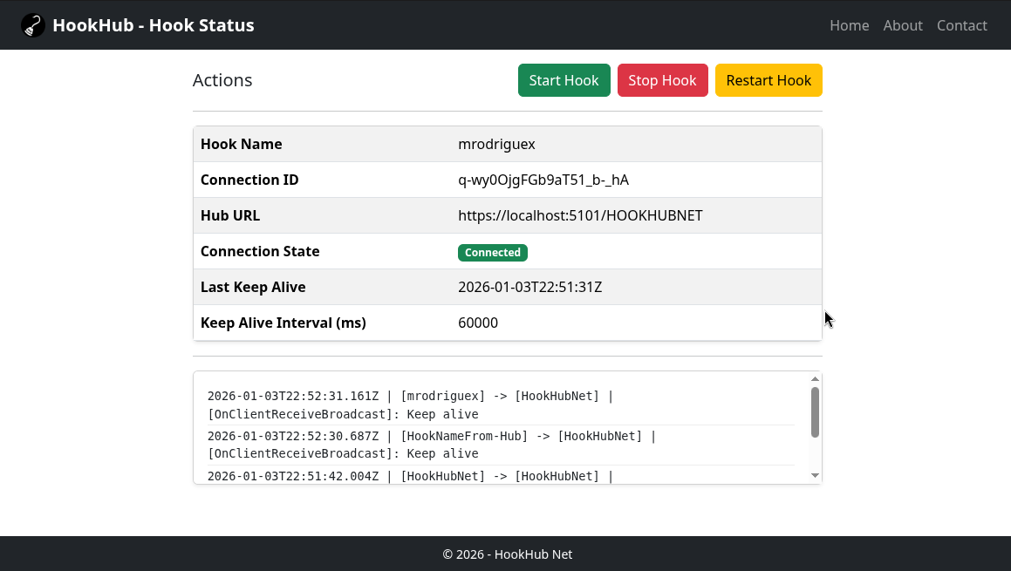Click the log scrollbar down arrow
The width and height of the screenshot is (1011, 571).
point(814,475)
